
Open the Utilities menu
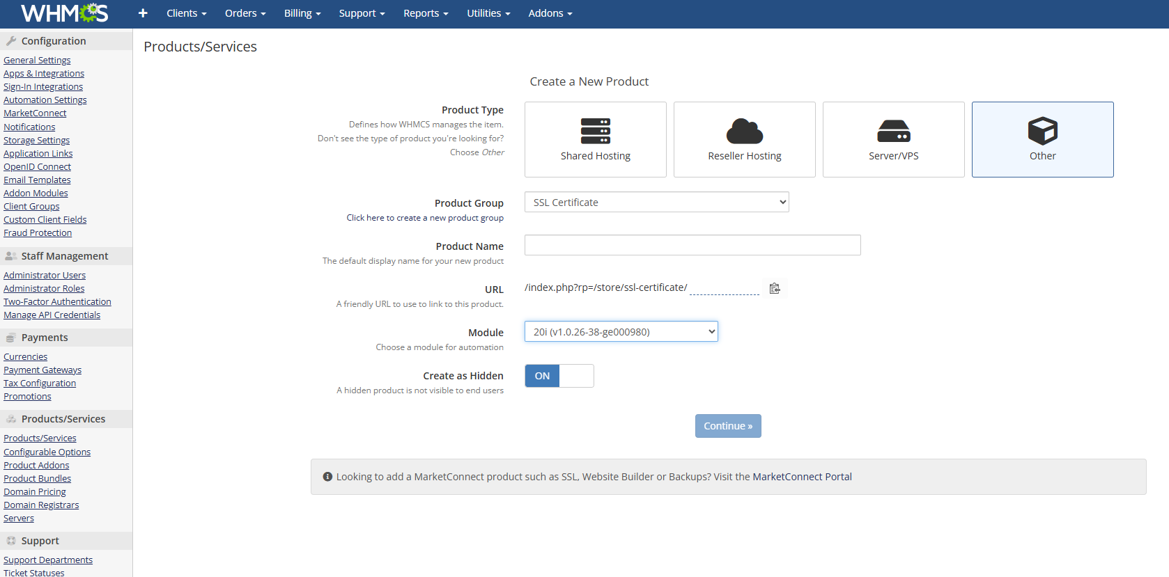click(488, 13)
